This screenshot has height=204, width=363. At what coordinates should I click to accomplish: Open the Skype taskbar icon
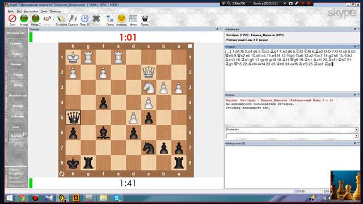click(x=117, y=198)
